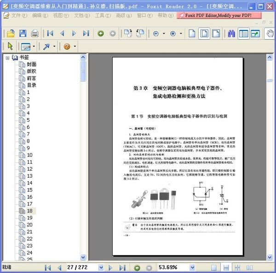This screenshot has width=276, height=273.
Task: Click bookmark panel scroll down arrow
Action: pyautogui.click(x=83, y=257)
